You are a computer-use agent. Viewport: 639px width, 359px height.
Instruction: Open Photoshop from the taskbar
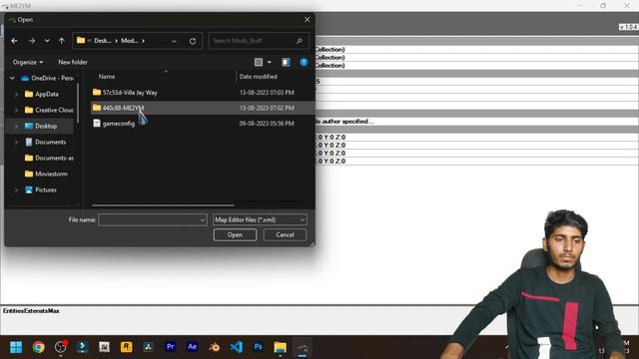tap(258, 347)
